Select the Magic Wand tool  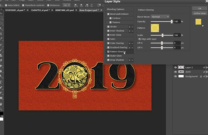point(1,29)
